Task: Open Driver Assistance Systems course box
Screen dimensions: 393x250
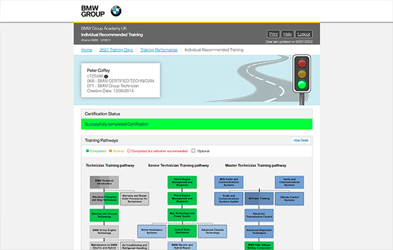Action: 152,231
